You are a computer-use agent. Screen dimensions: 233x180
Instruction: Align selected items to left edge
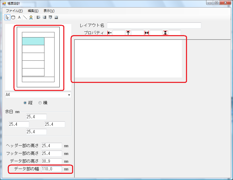[38, 17]
